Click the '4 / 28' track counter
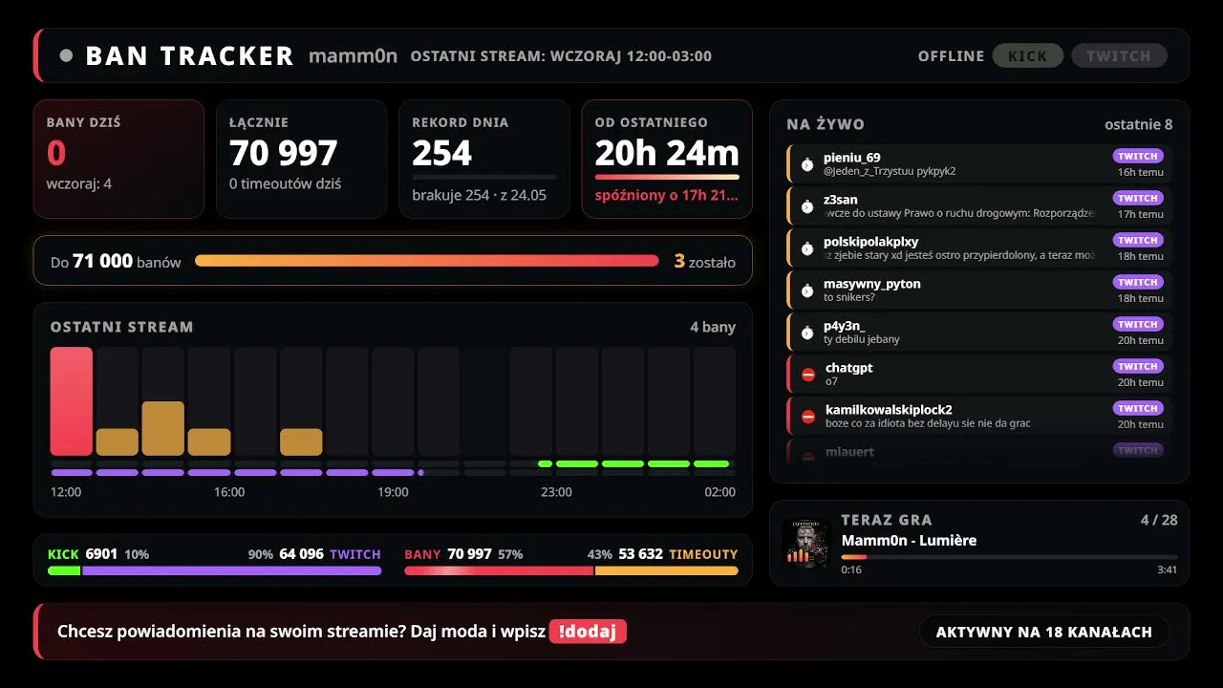The height and width of the screenshot is (688, 1223). coord(1159,520)
